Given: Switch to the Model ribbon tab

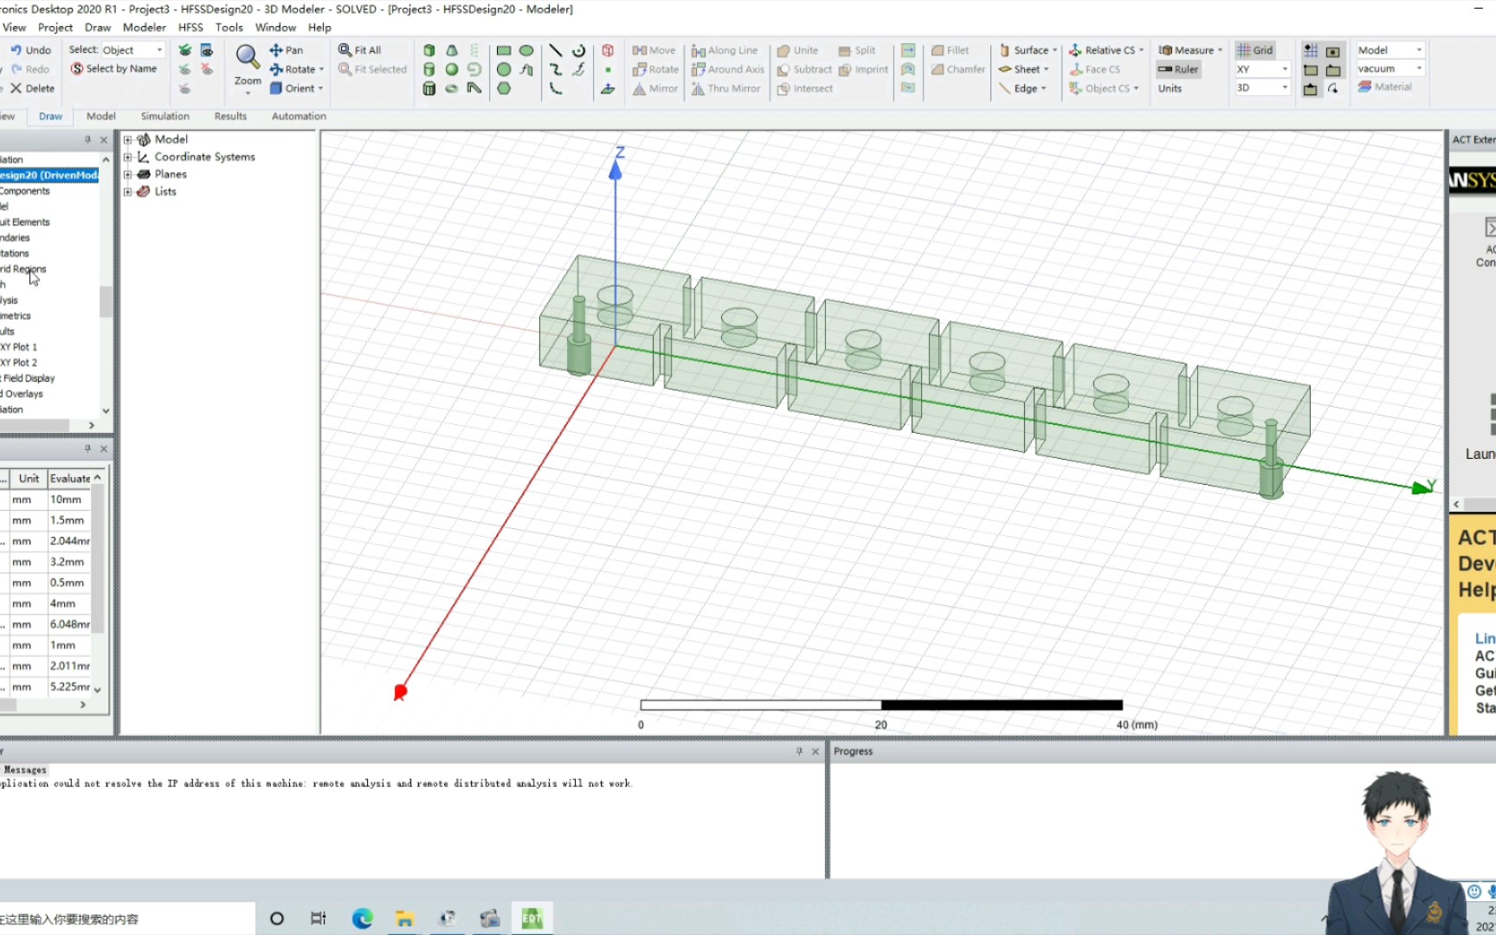Looking at the screenshot, I should 100,116.
